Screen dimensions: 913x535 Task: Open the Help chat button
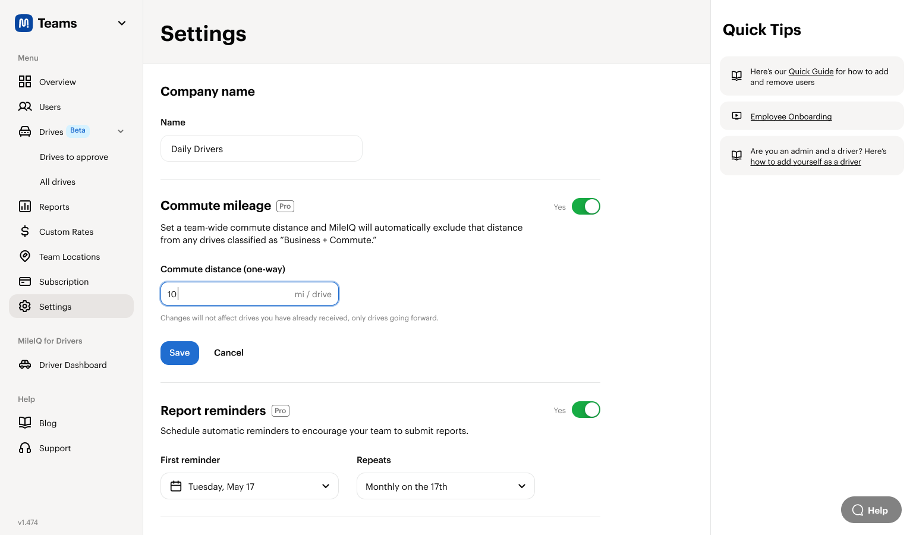pos(871,510)
